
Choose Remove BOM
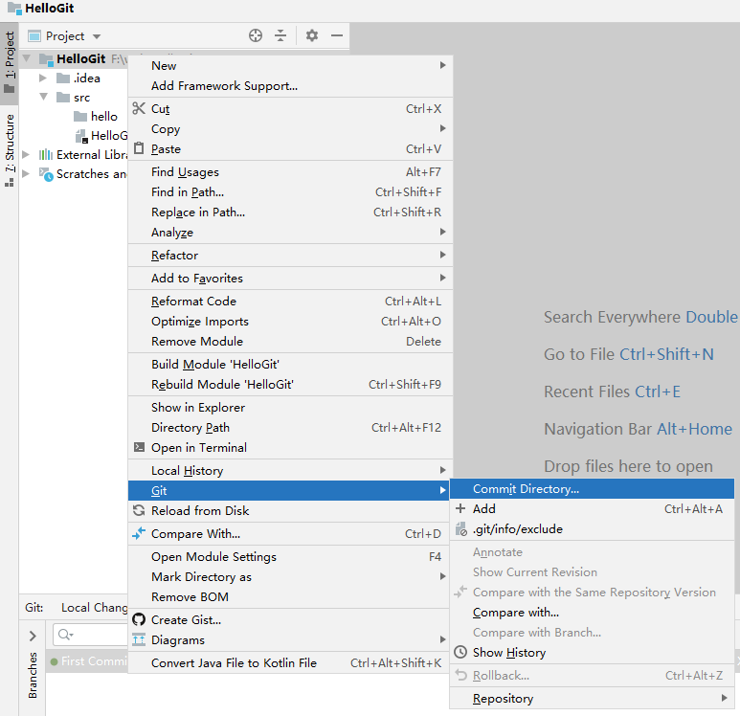[289, 596]
